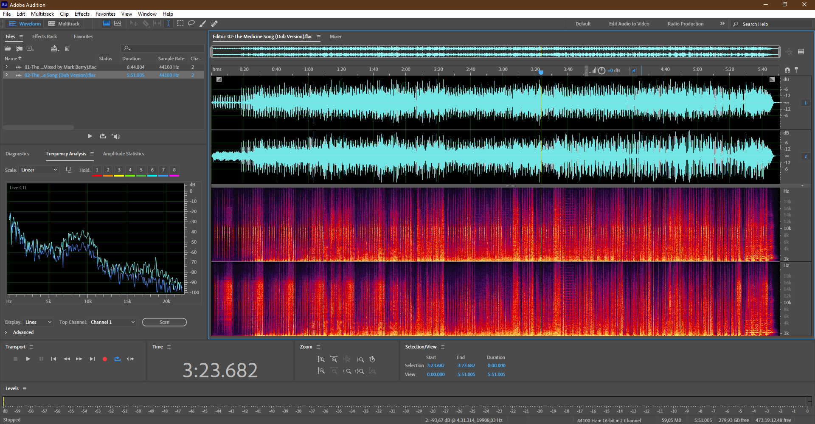Viewport: 815px width, 424px height.
Task: Open Insert into Multitrack dropdown
Action: (55, 48)
